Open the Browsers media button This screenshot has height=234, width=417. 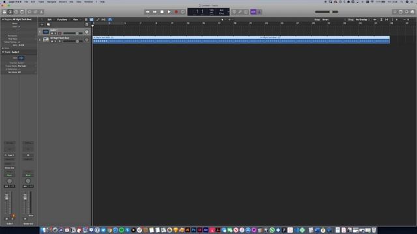[x=412, y=12]
